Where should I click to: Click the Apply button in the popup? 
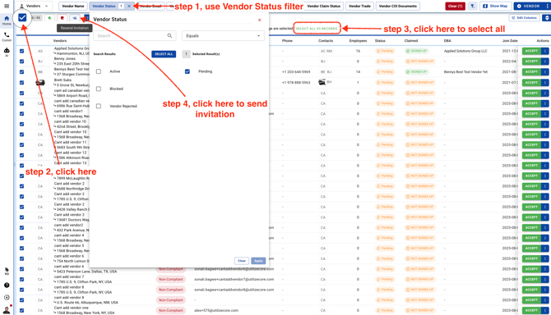pos(258,261)
